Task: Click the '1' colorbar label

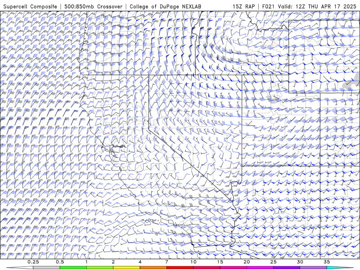Action: point(86,262)
